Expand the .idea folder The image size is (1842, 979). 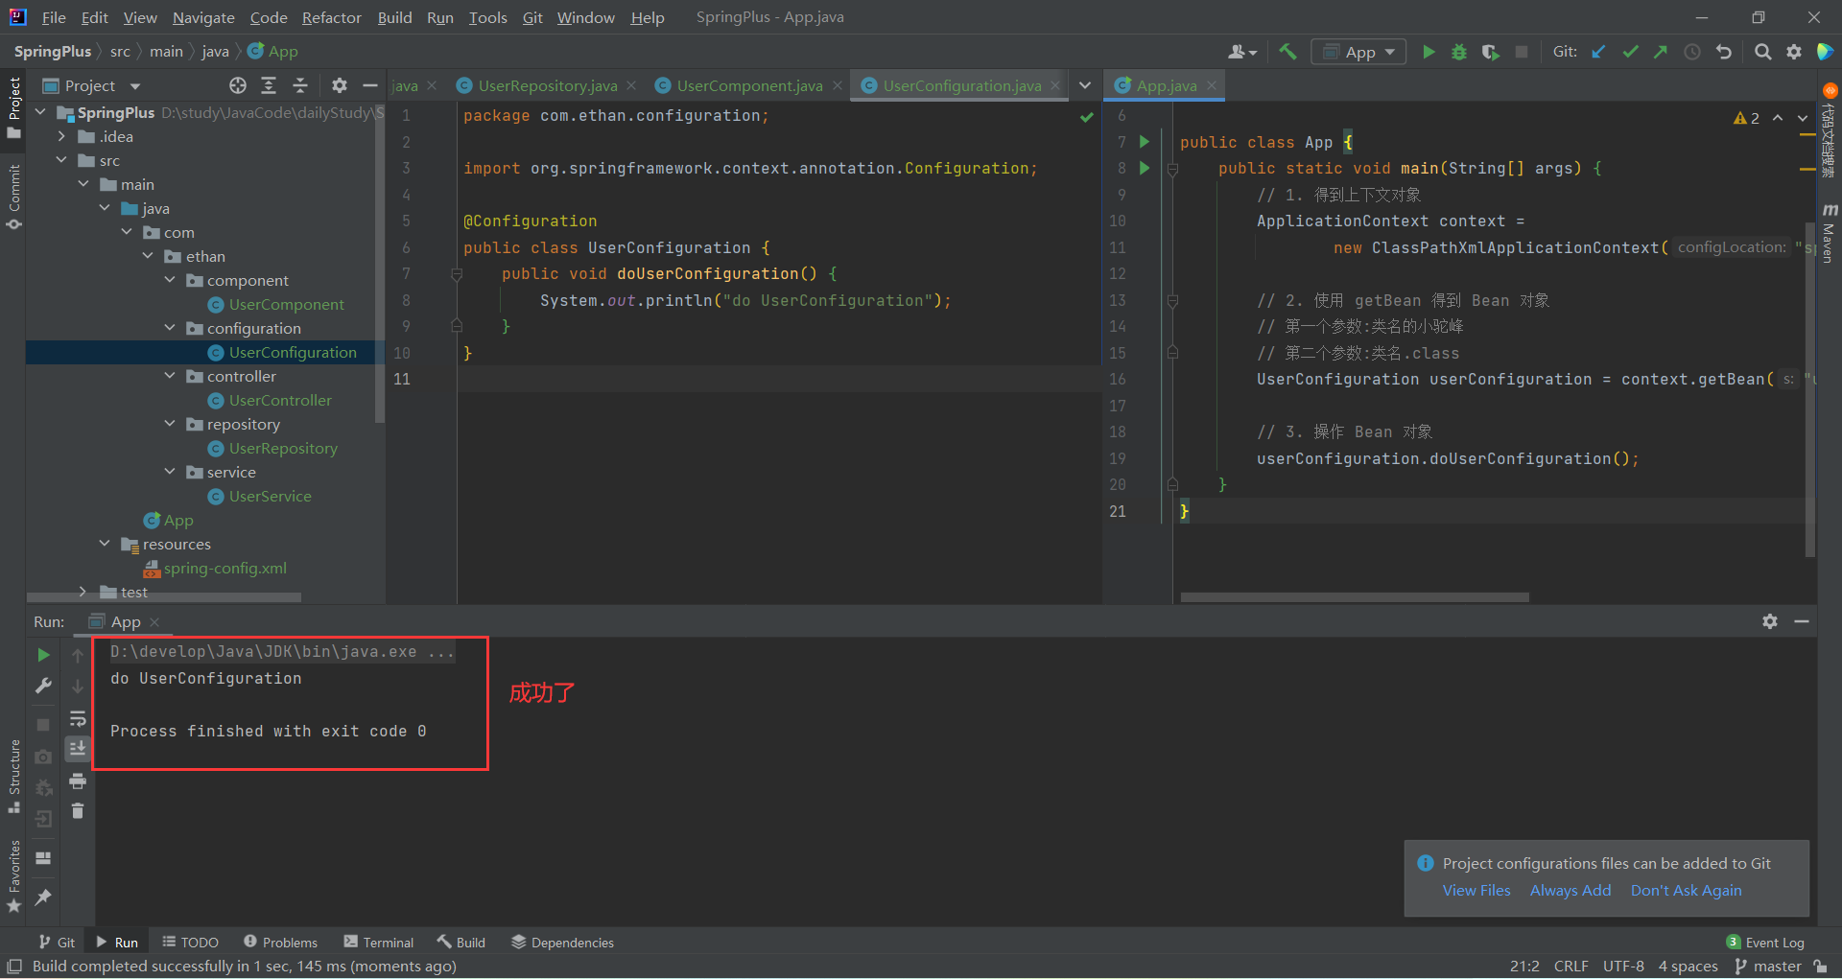[62, 136]
